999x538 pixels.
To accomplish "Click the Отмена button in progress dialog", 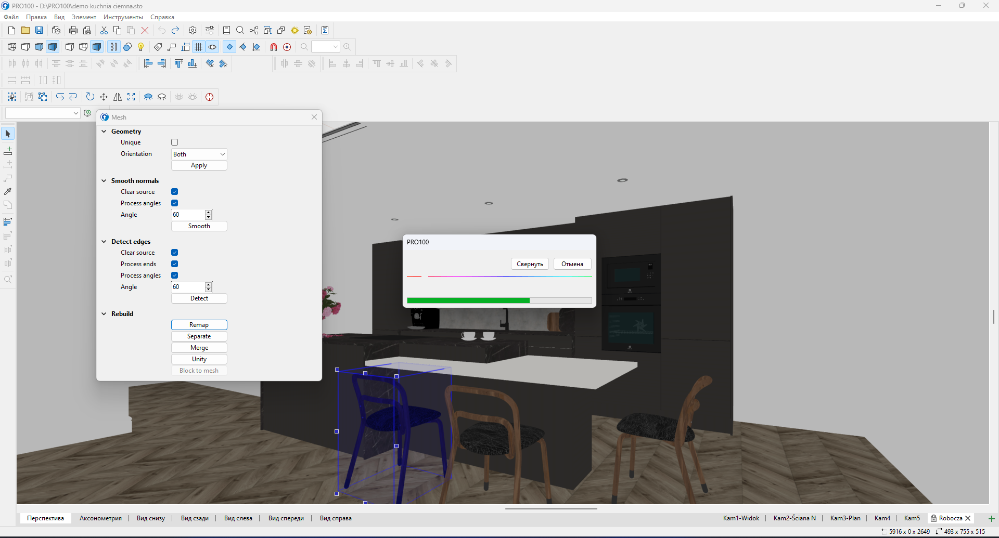I will point(572,264).
